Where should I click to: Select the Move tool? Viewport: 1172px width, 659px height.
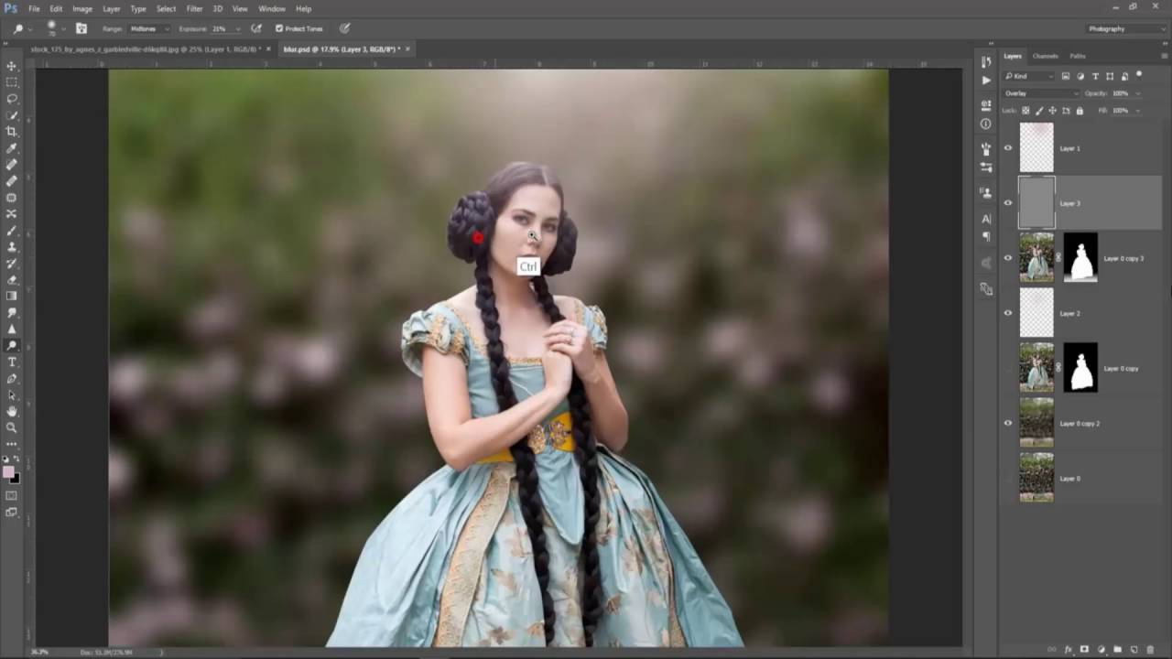(12, 66)
